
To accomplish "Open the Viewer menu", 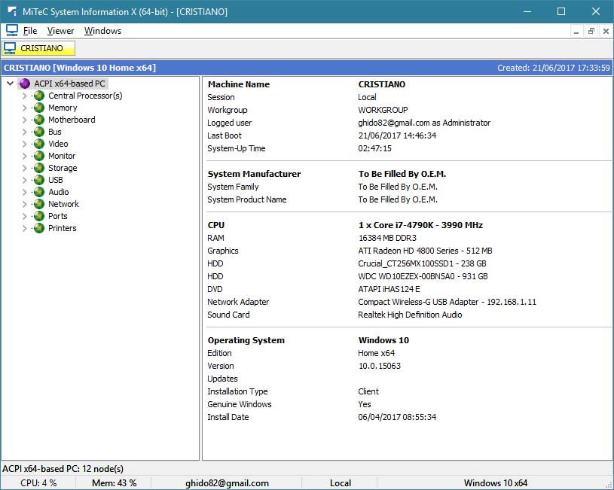I will click(60, 31).
